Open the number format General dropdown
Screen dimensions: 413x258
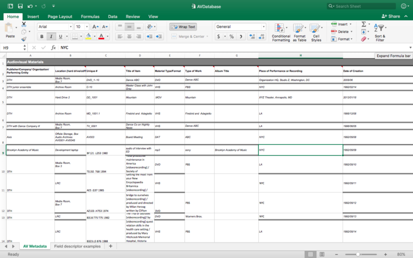click(x=263, y=26)
